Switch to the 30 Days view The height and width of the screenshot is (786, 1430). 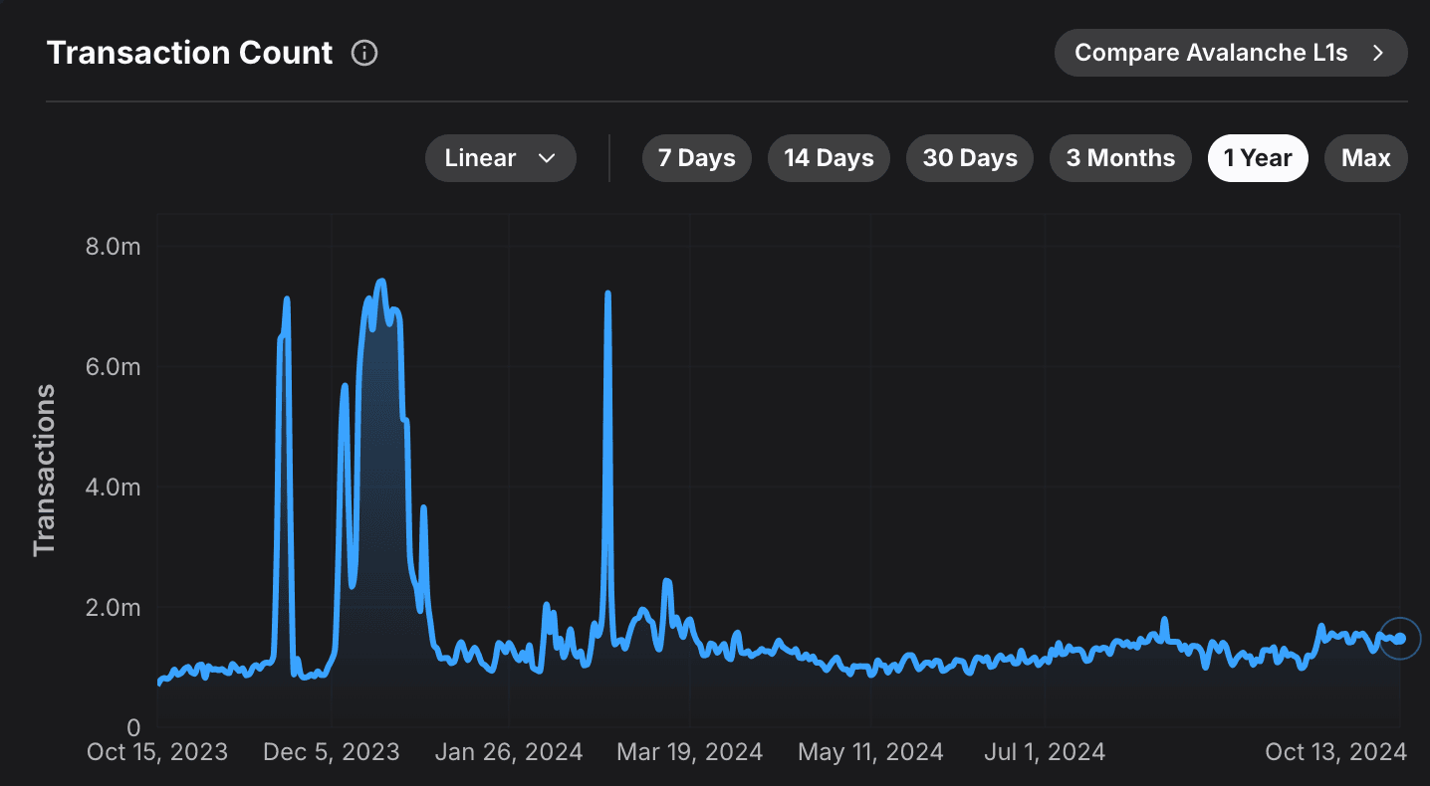pyautogui.click(x=969, y=157)
